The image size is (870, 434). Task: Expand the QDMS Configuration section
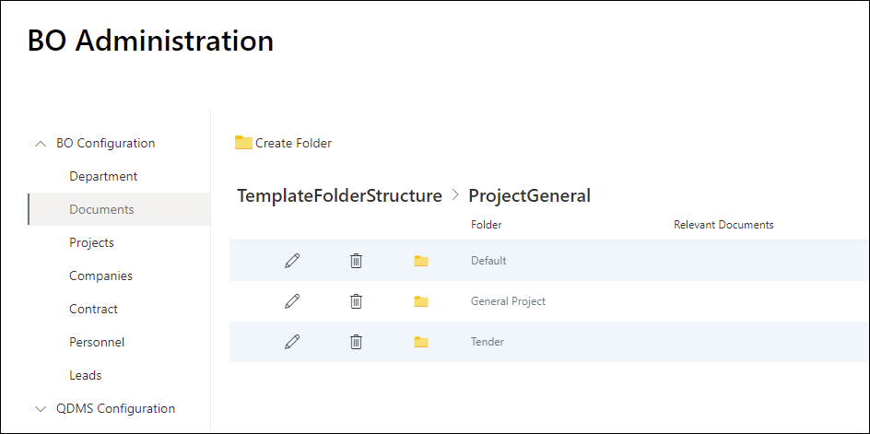[x=40, y=409]
